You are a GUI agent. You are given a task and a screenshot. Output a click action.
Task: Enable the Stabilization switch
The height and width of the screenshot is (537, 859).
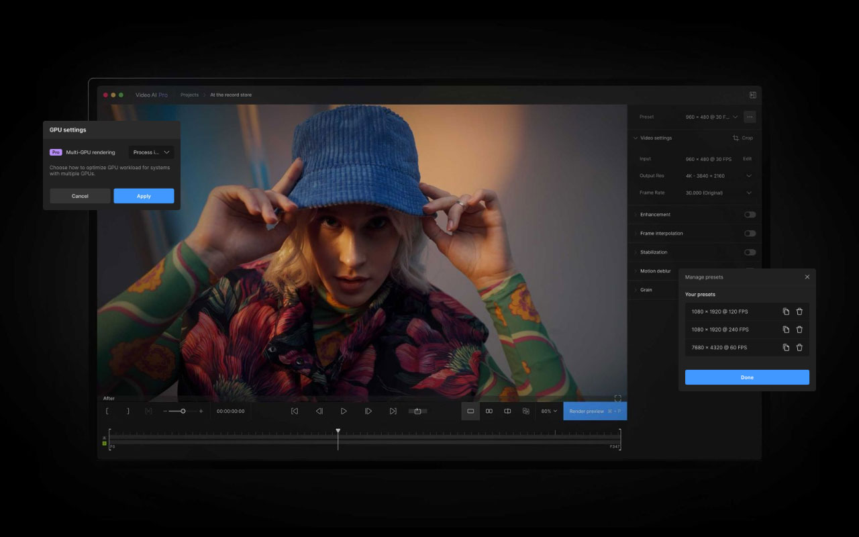[750, 252]
